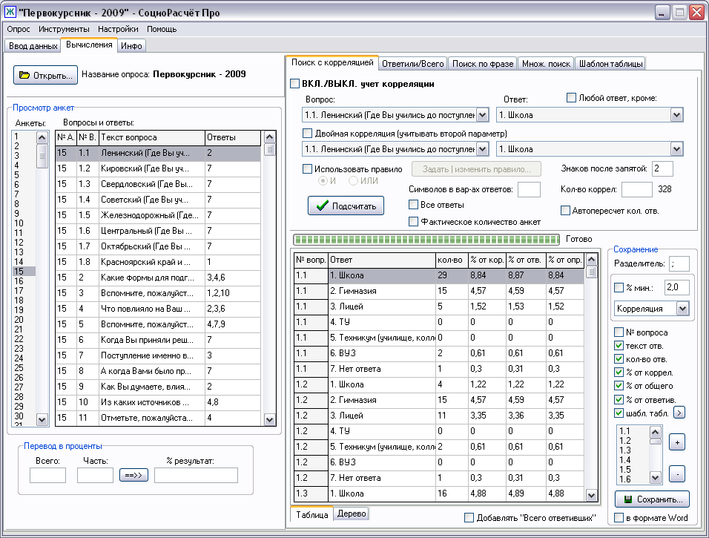This screenshot has height=538, width=709.
Task: Click the results table vertical scrollbar
Action: (x=591, y=378)
